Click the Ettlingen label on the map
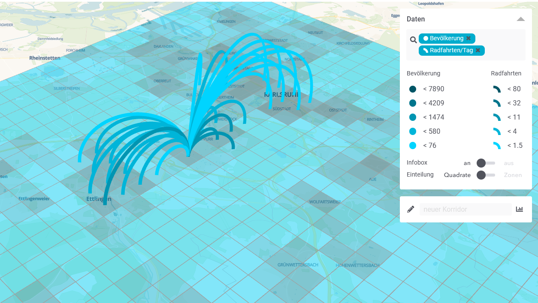538x303 pixels. (x=99, y=199)
